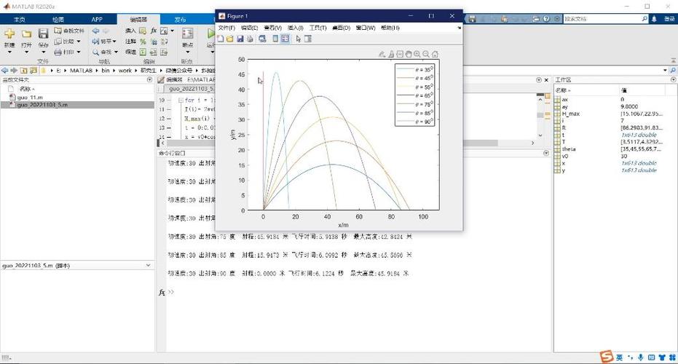
Task: Click the plot legend box
Action: pyautogui.click(x=414, y=95)
